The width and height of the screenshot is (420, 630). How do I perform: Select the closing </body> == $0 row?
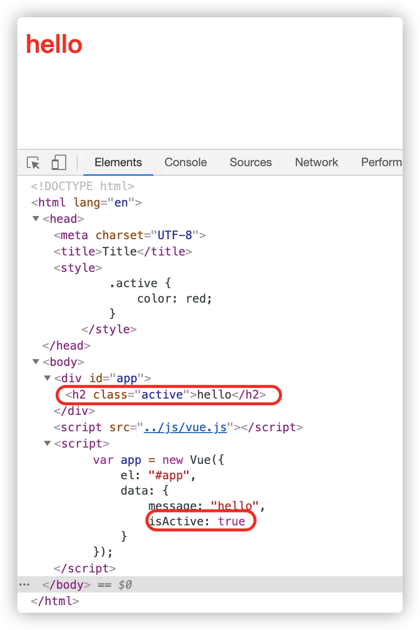[x=210, y=584]
